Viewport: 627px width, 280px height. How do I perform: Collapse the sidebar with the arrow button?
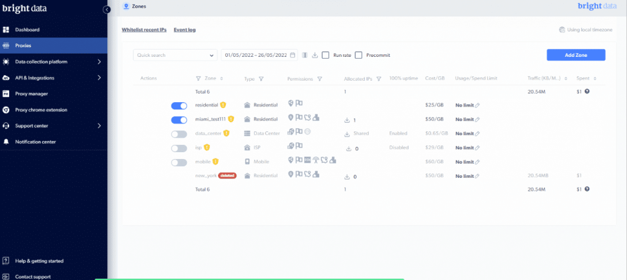coord(107,10)
